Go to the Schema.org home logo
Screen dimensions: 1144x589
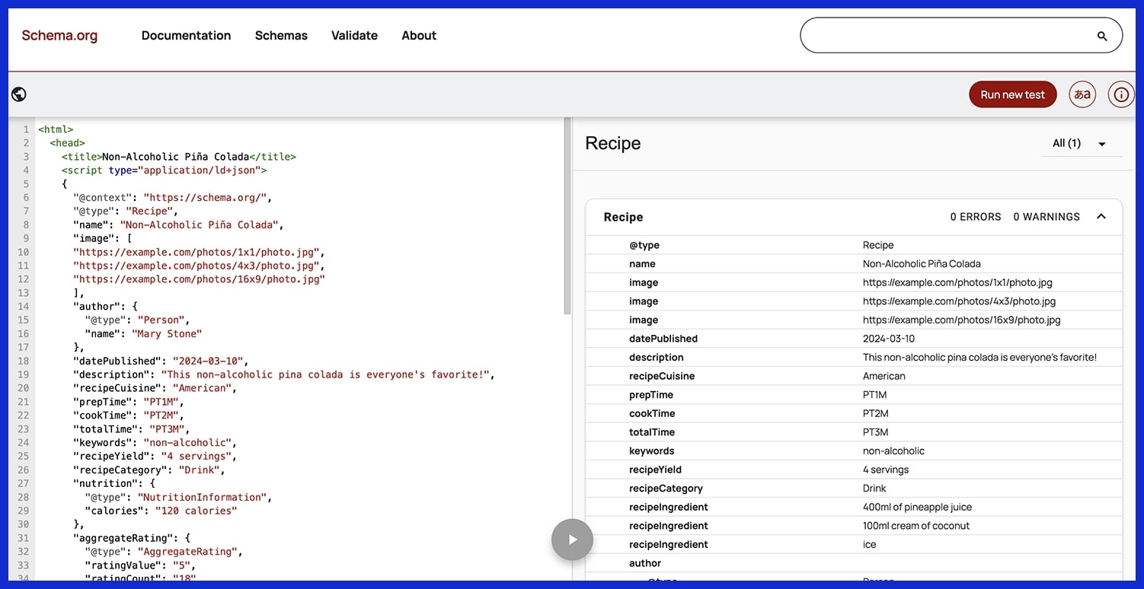click(59, 36)
